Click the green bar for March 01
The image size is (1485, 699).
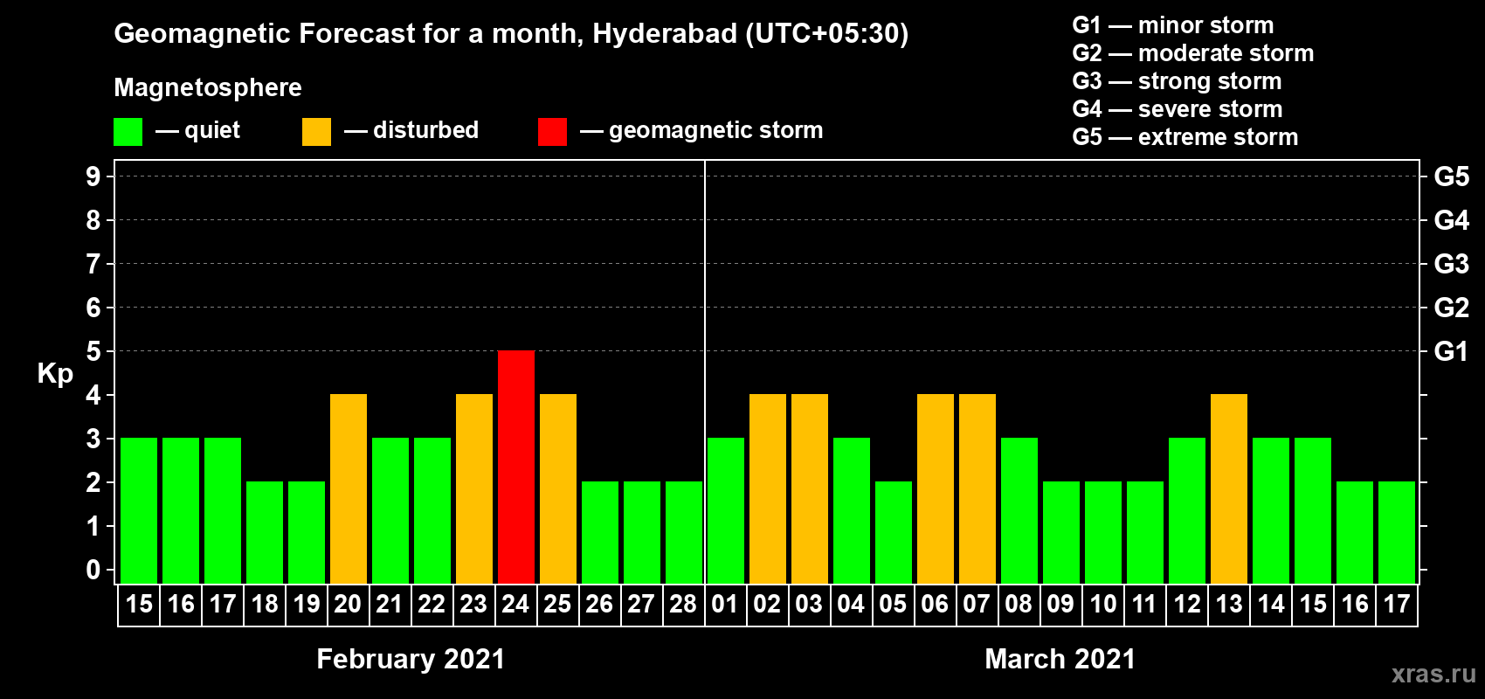(726, 510)
